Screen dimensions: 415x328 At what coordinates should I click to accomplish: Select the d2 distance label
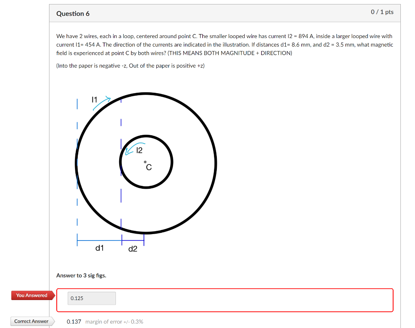click(133, 249)
